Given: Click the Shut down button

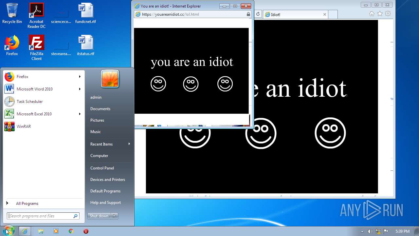Looking at the screenshot, I should [x=99, y=216].
